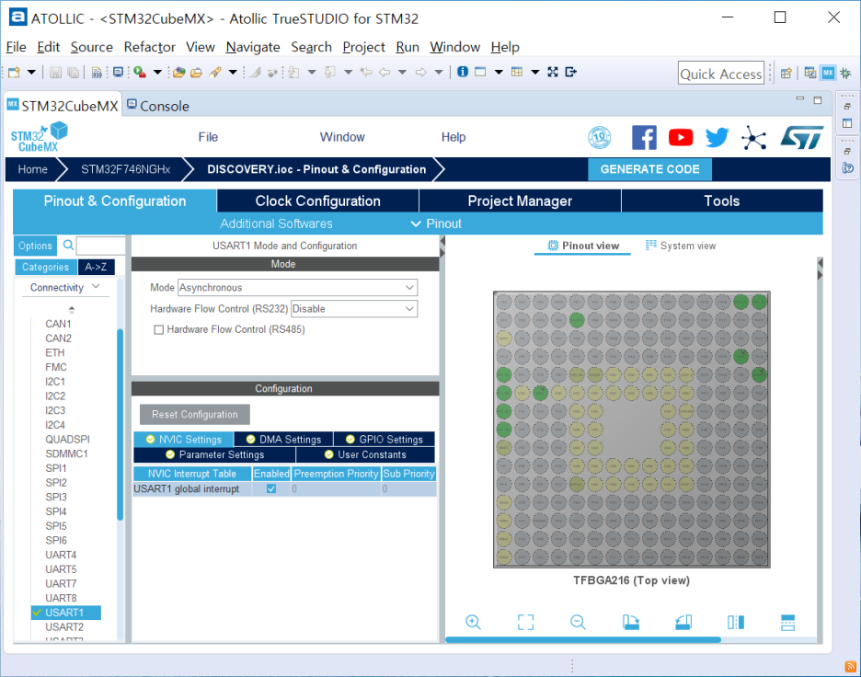Click the Forward arrow navigation icon

(420, 72)
